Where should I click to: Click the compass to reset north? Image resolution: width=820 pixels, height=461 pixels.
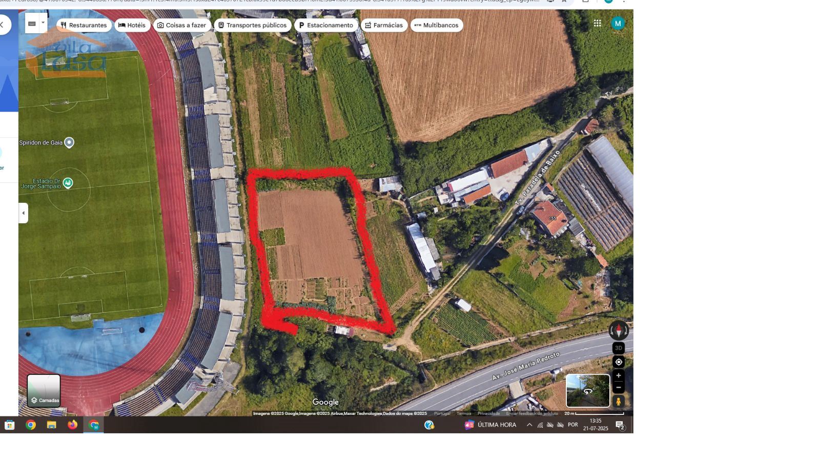tap(619, 330)
